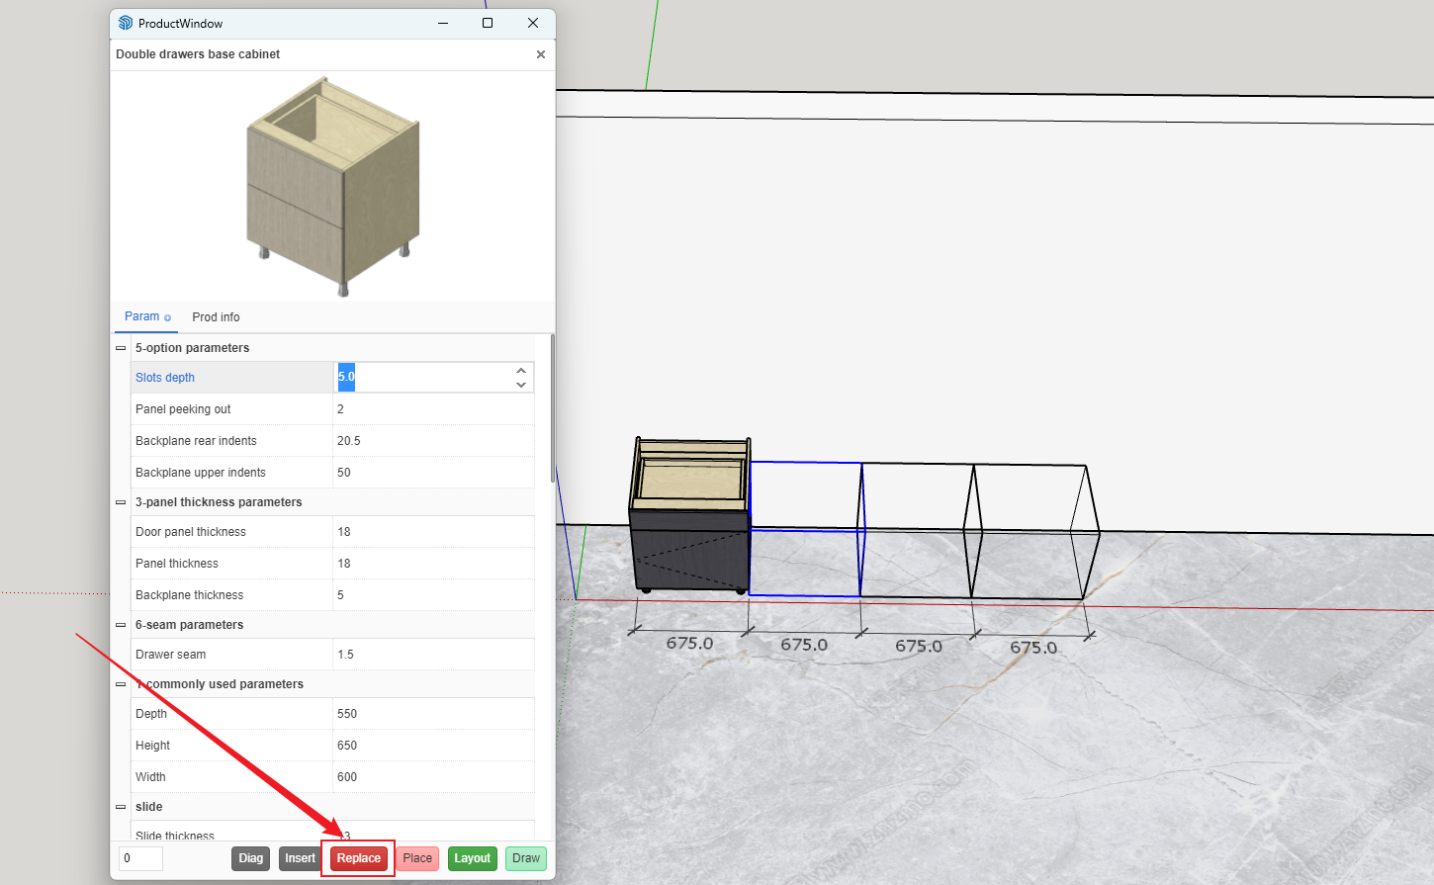The image size is (1434, 885).
Task: Click the light green Draw button
Action: point(526,858)
